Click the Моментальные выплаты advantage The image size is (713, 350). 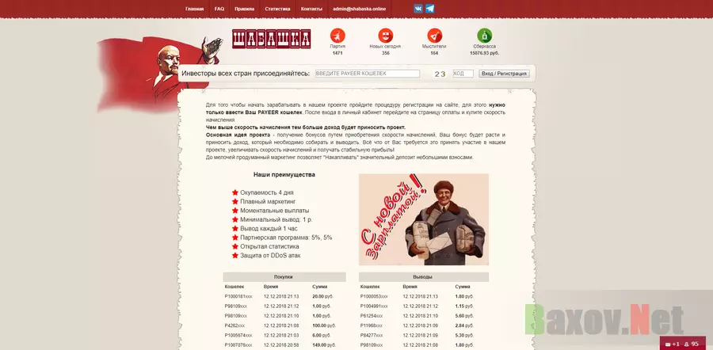274,211
